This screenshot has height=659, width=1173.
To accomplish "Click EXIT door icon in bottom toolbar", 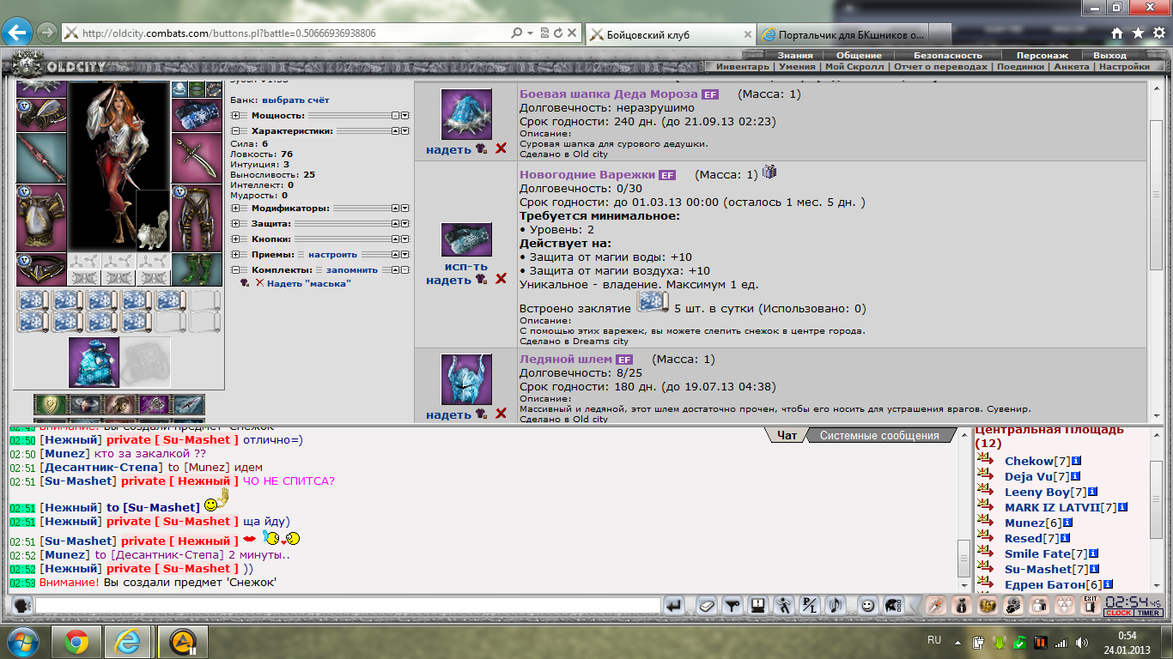I will pos(1091,605).
